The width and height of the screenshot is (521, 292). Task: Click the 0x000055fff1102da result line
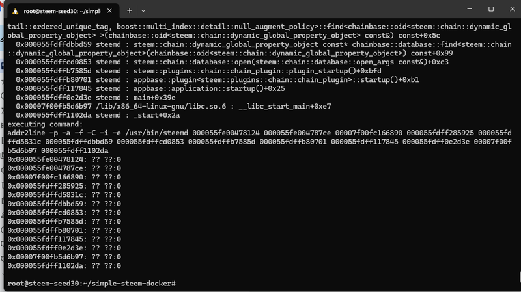click(64, 266)
